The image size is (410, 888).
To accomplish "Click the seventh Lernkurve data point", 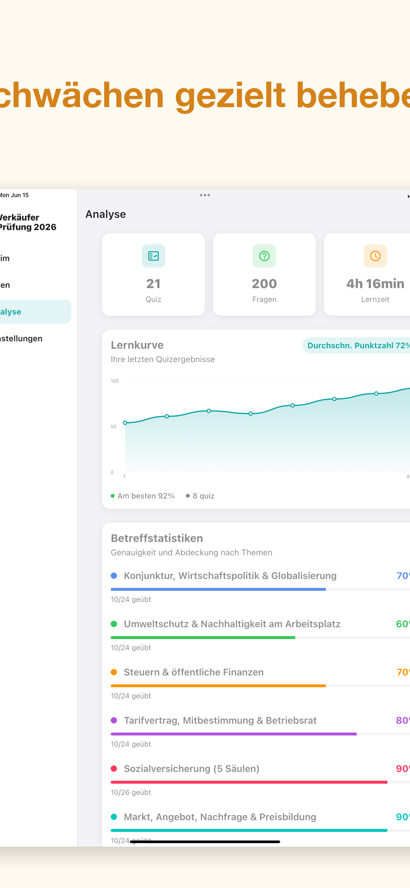I will pyautogui.click(x=376, y=393).
